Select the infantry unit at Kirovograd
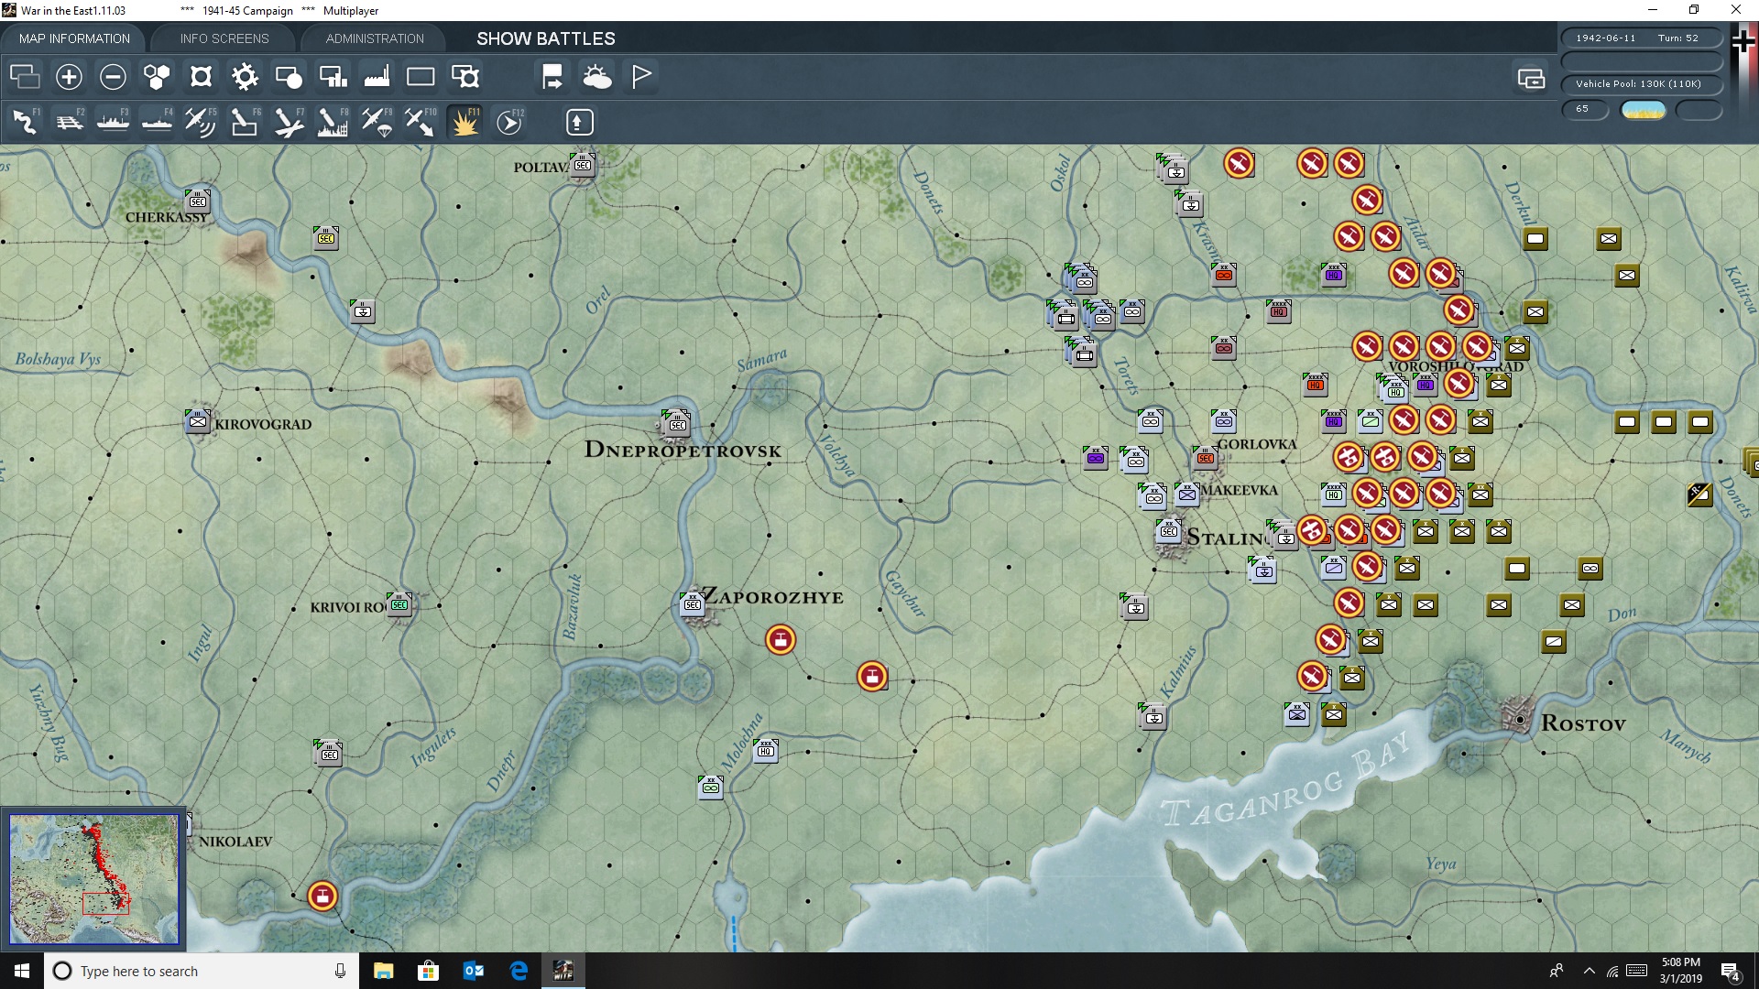The width and height of the screenshot is (1759, 989). coord(198,421)
